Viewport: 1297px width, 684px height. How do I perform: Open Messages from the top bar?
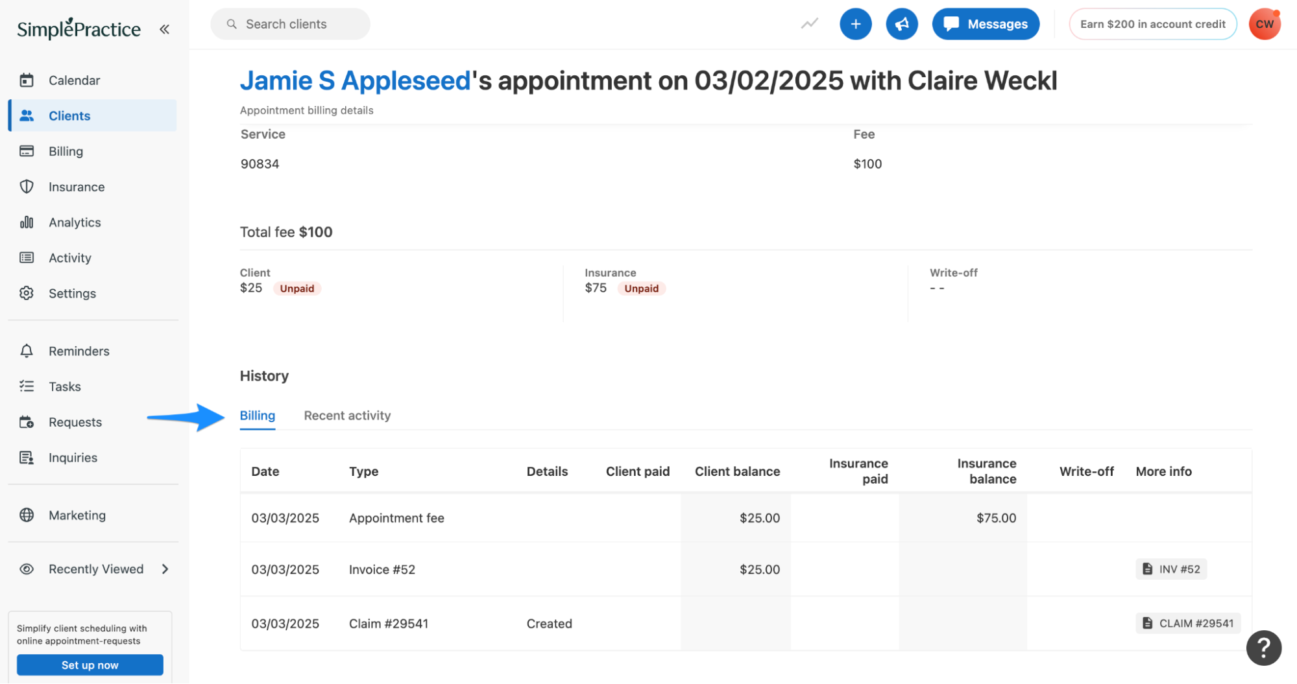click(986, 24)
